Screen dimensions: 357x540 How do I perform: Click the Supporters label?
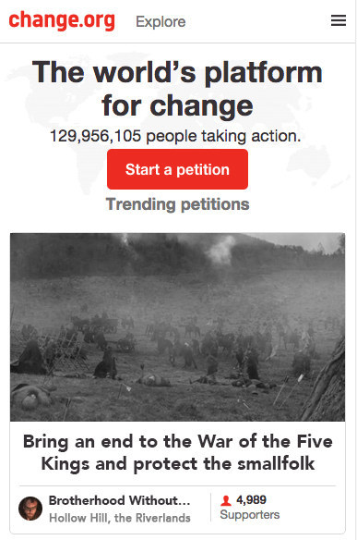(250, 514)
